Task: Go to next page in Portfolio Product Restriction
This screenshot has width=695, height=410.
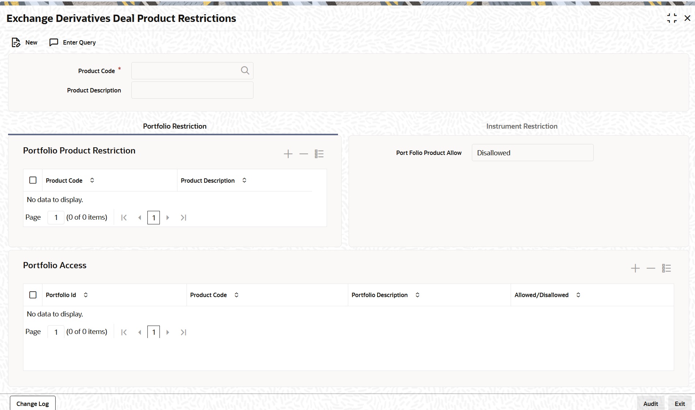Action: [168, 217]
